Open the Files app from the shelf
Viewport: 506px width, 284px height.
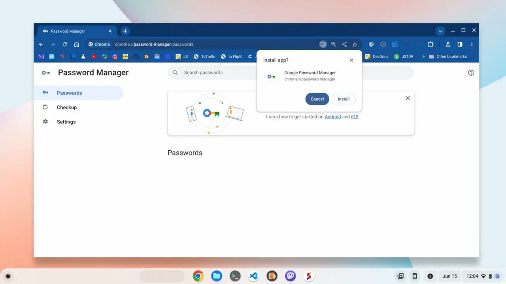pyautogui.click(x=217, y=276)
